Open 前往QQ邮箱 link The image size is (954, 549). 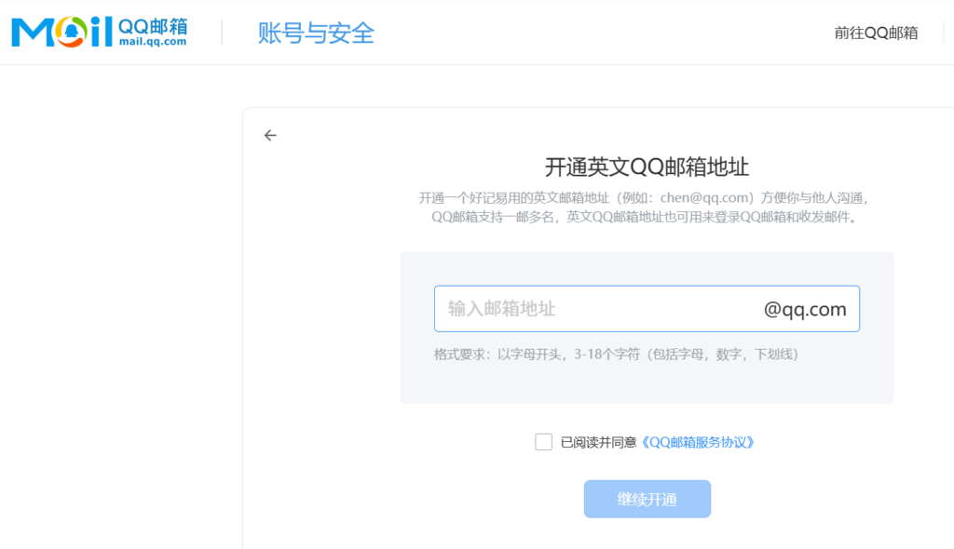[876, 33]
